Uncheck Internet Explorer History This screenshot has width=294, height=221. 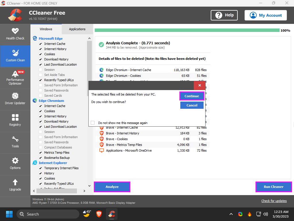40,173
